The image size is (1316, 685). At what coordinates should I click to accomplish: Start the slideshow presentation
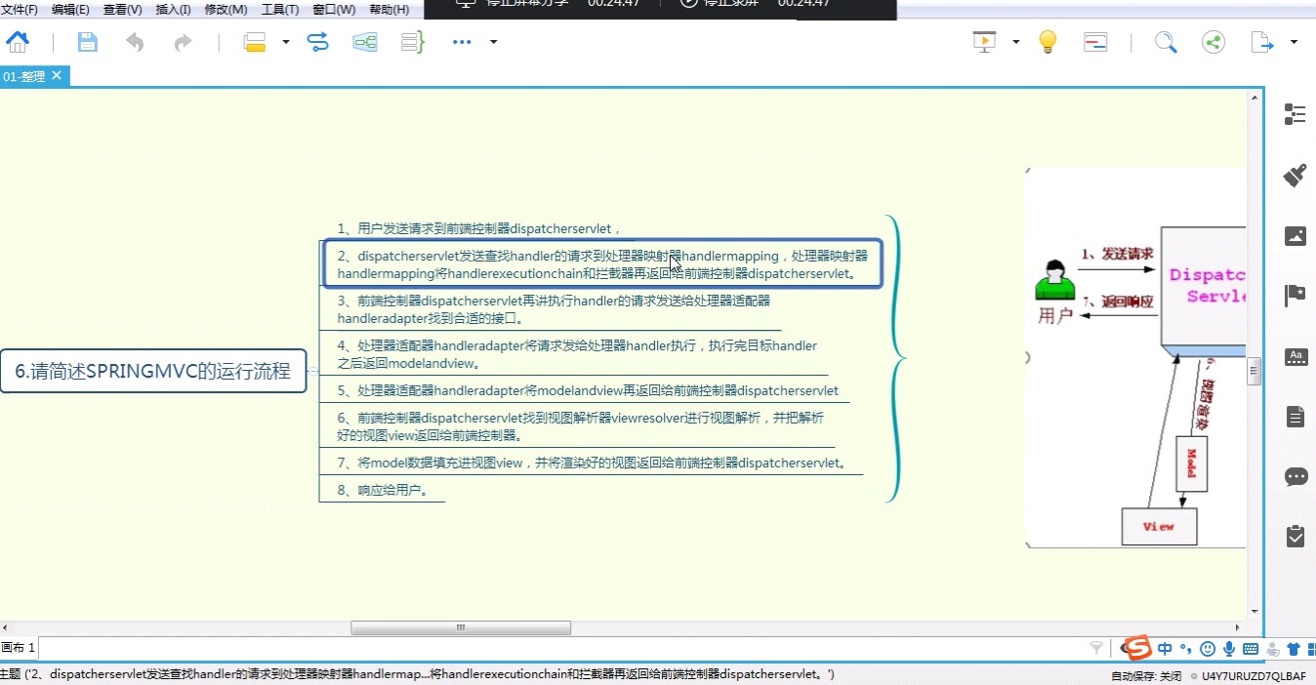984,42
